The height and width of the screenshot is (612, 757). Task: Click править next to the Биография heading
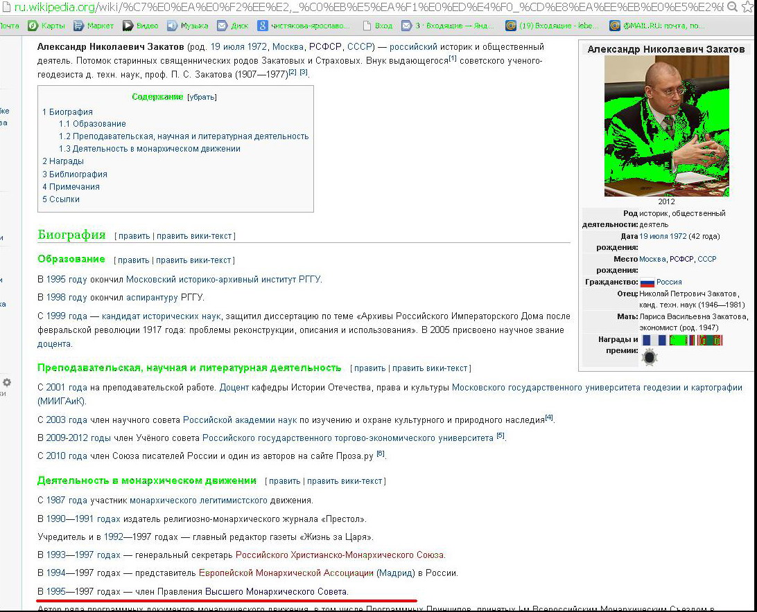pos(134,236)
